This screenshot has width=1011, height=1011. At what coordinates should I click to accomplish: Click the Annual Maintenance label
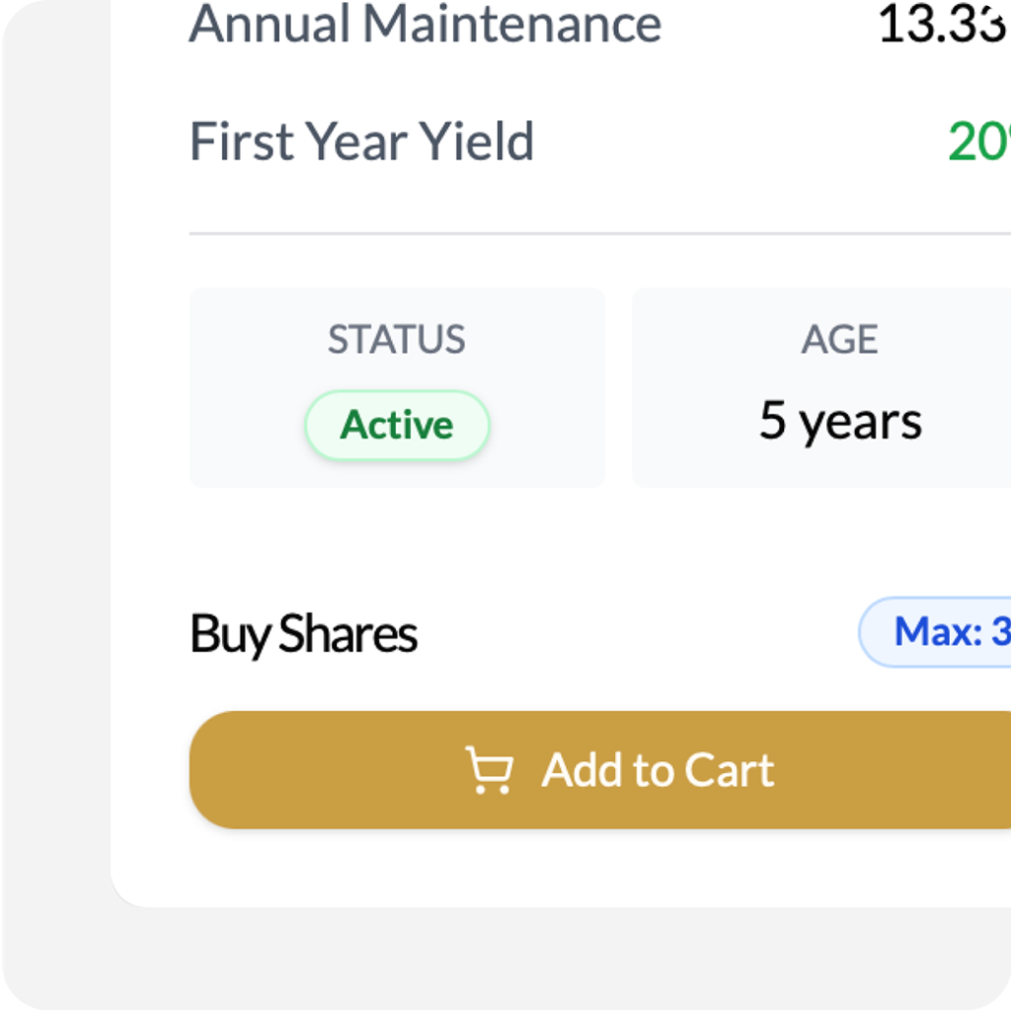[x=425, y=24]
